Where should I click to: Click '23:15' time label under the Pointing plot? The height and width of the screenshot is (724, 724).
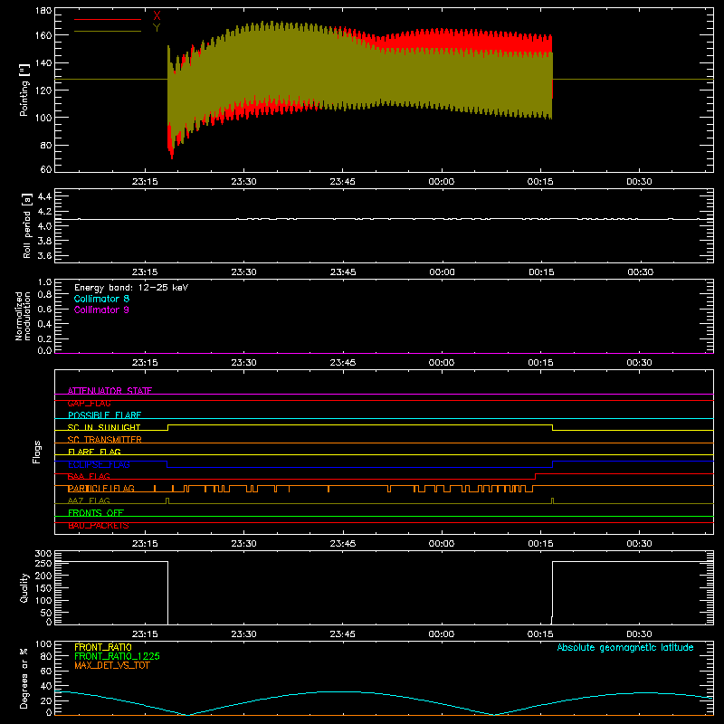point(145,182)
